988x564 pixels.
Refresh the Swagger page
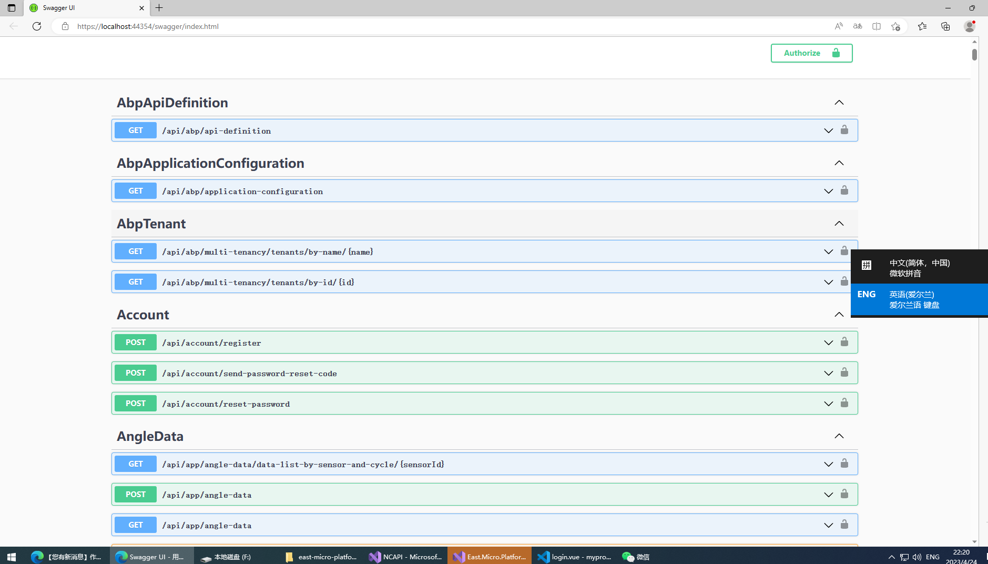[37, 26]
